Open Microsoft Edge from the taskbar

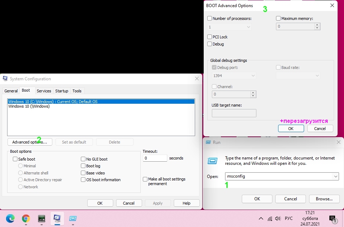coord(10,218)
